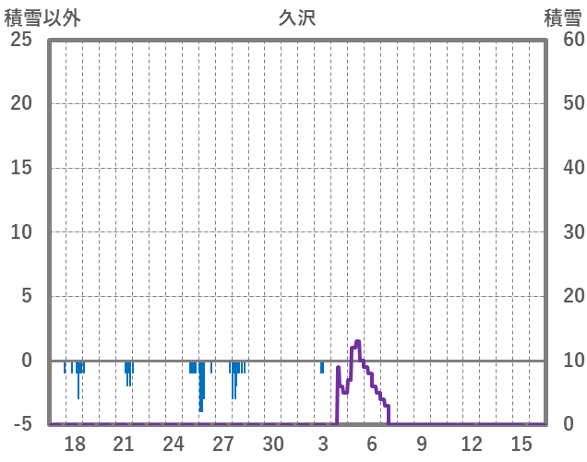
Task: Click the x-axis date label 24
Action: [x=174, y=444]
